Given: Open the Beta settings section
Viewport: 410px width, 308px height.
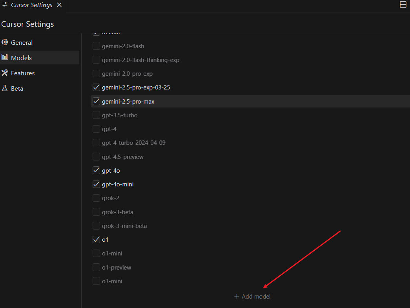Looking at the screenshot, I should click(40, 88).
